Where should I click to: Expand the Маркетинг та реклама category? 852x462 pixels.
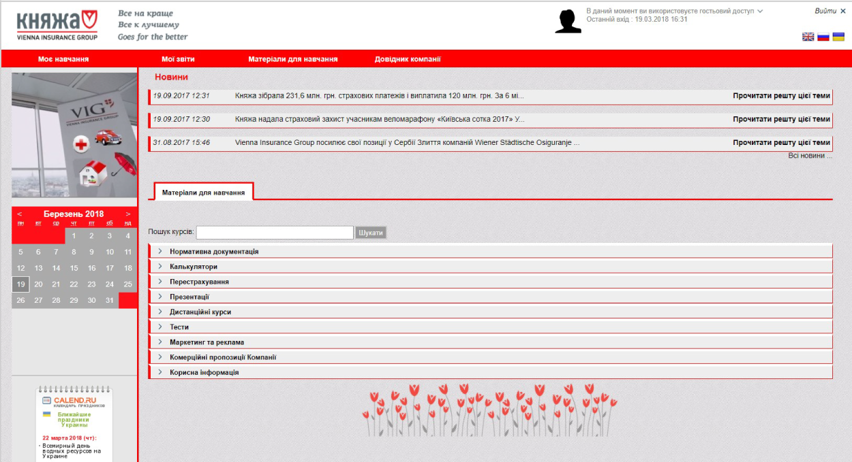coord(490,342)
